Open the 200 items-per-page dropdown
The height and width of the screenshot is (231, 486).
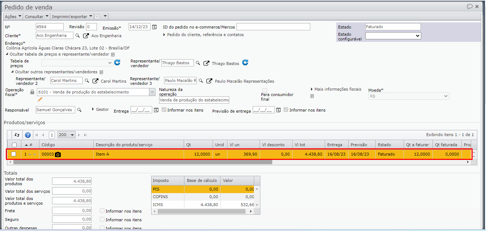coord(66,135)
